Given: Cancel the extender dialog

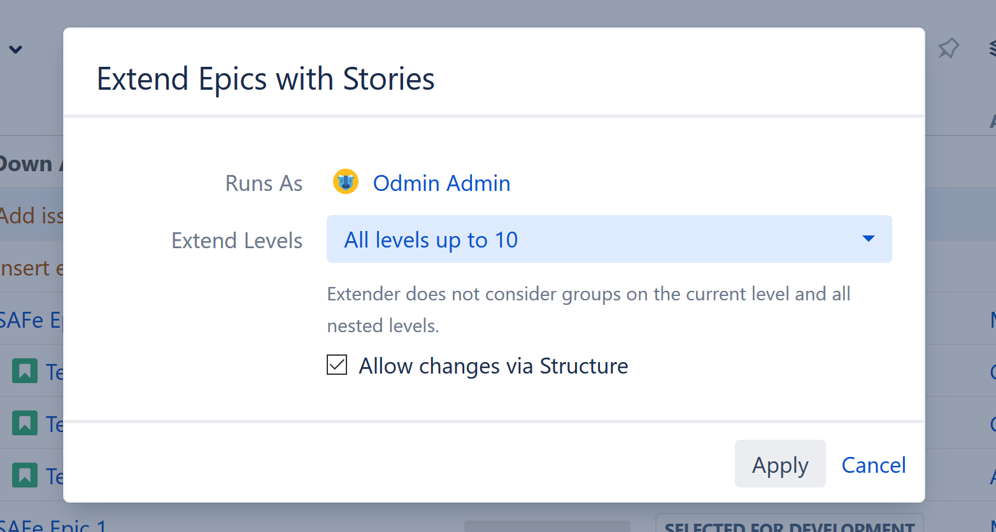Looking at the screenshot, I should tap(874, 465).
